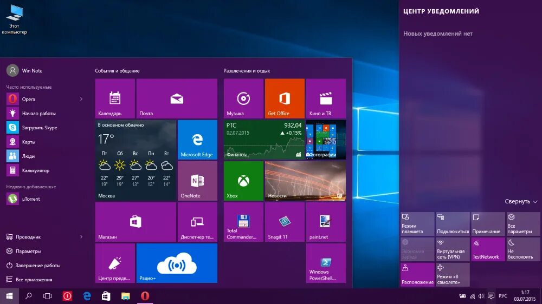Screen dimensions: 542x304
Task: Open the Music tile (Музыка)
Action: coord(243,98)
